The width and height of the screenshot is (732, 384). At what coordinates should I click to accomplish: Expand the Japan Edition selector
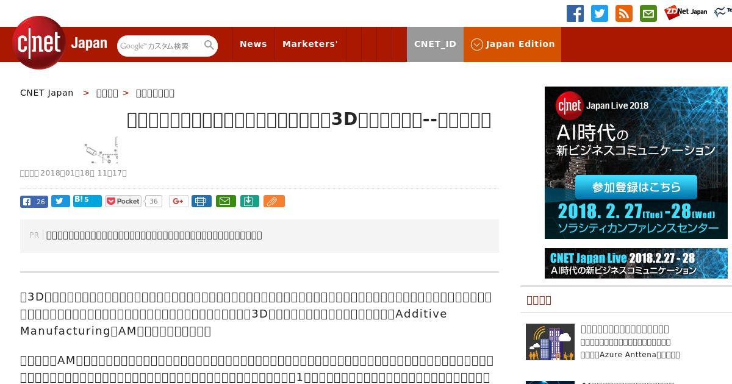pyautogui.click(x=512, y=44)
